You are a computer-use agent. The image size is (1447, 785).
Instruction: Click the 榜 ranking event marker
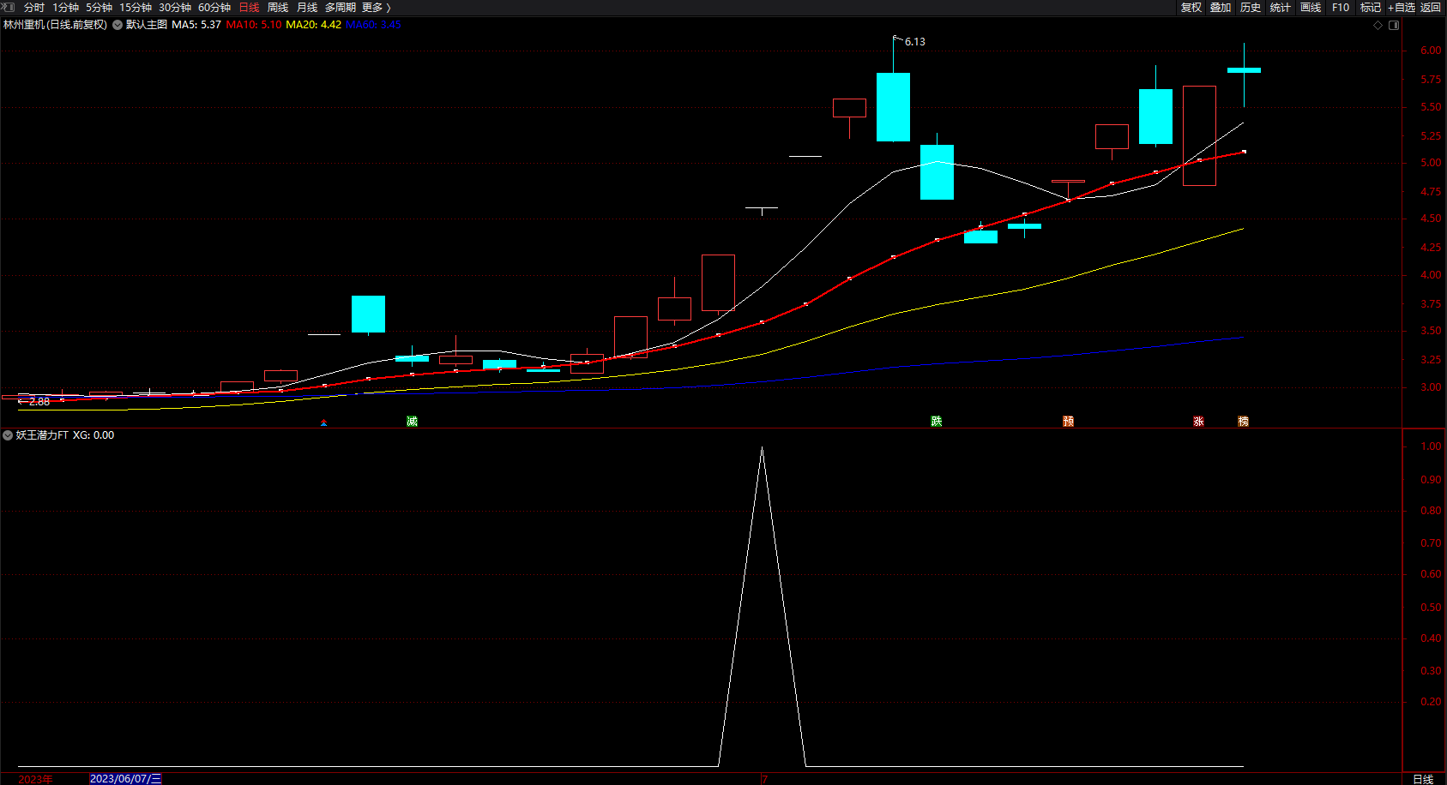[1243, 421]
